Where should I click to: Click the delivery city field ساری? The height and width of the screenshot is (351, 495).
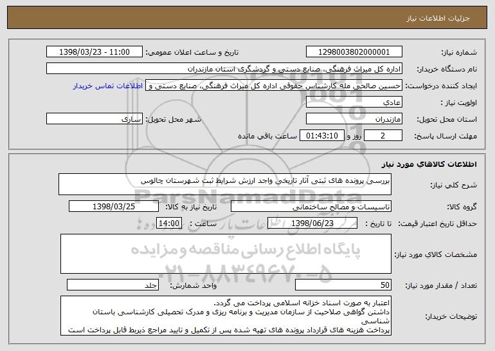click(94, 119)
